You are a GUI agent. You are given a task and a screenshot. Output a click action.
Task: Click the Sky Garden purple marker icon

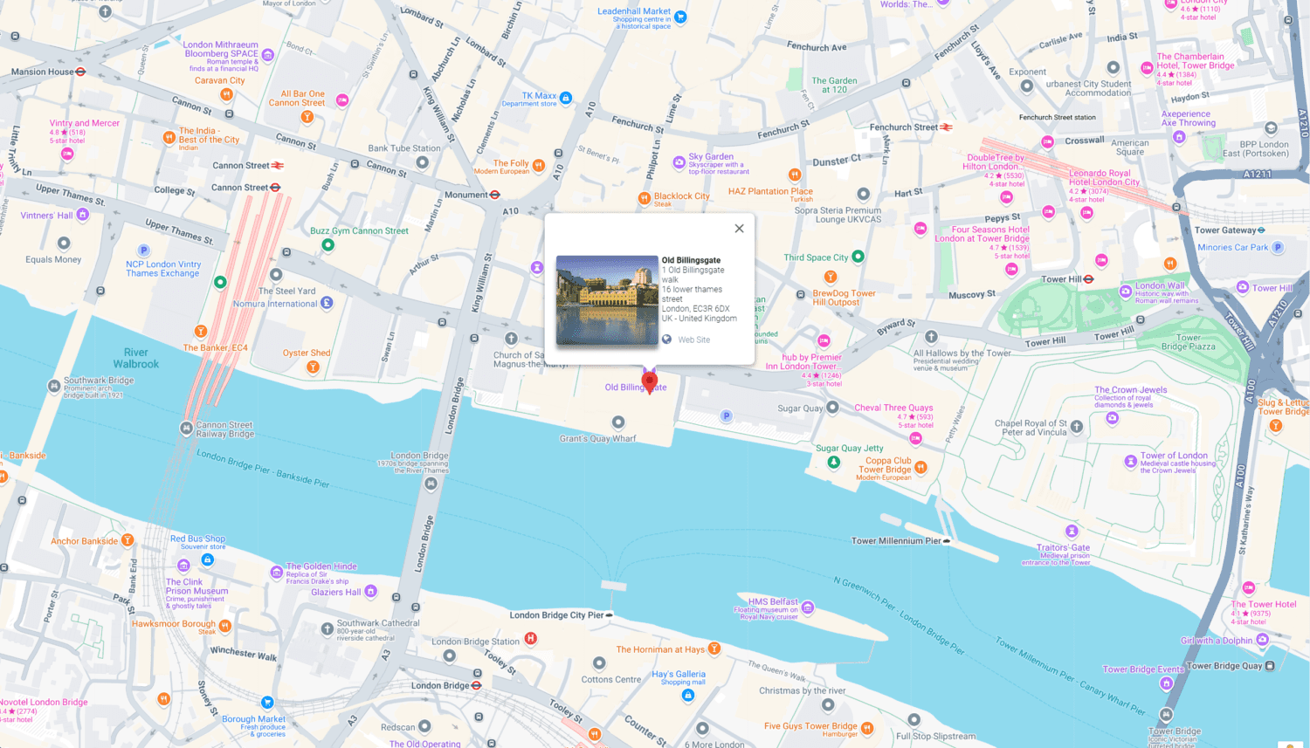pos(679,162)
